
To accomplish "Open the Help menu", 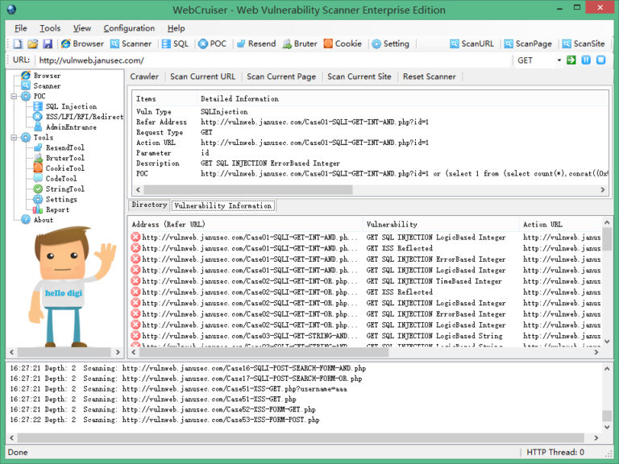I will click(176, 28).
